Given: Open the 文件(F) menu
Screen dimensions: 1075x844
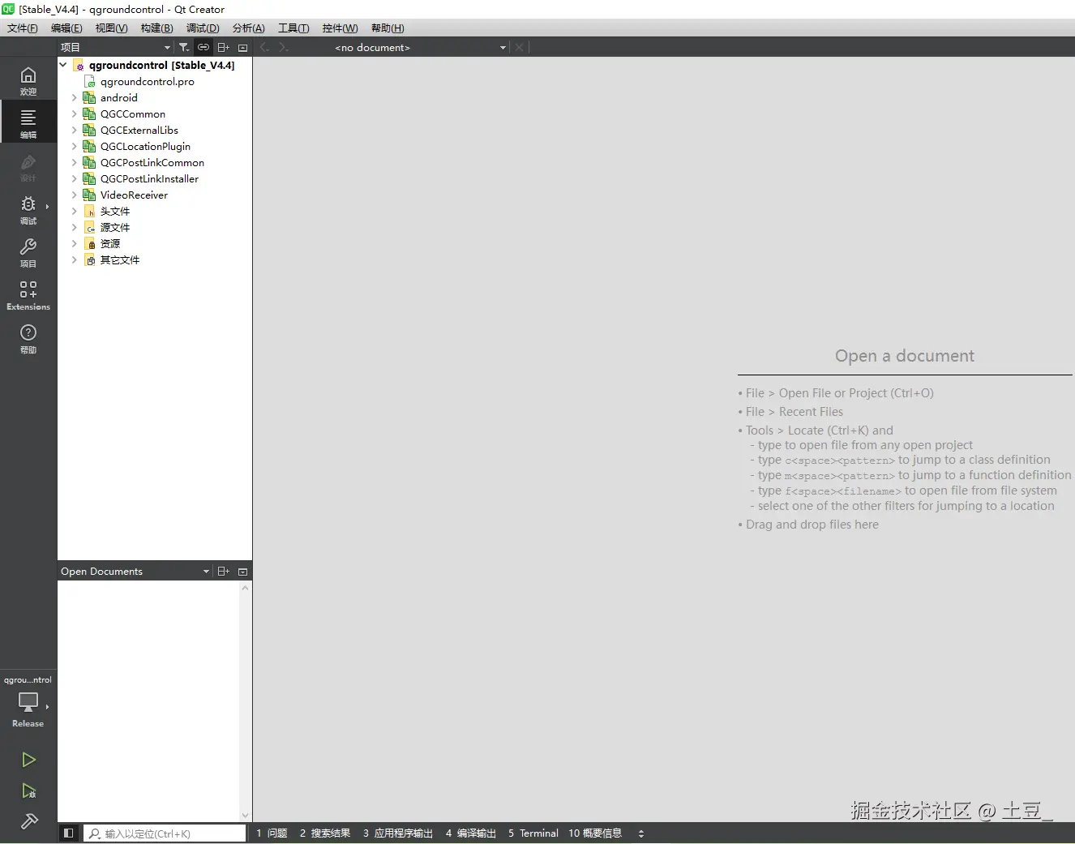Looking at the screenshot, I should pos(23,28).
